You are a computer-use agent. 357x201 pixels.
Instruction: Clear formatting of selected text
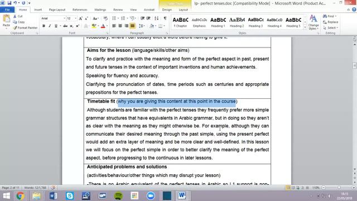[x=105, y=18]
